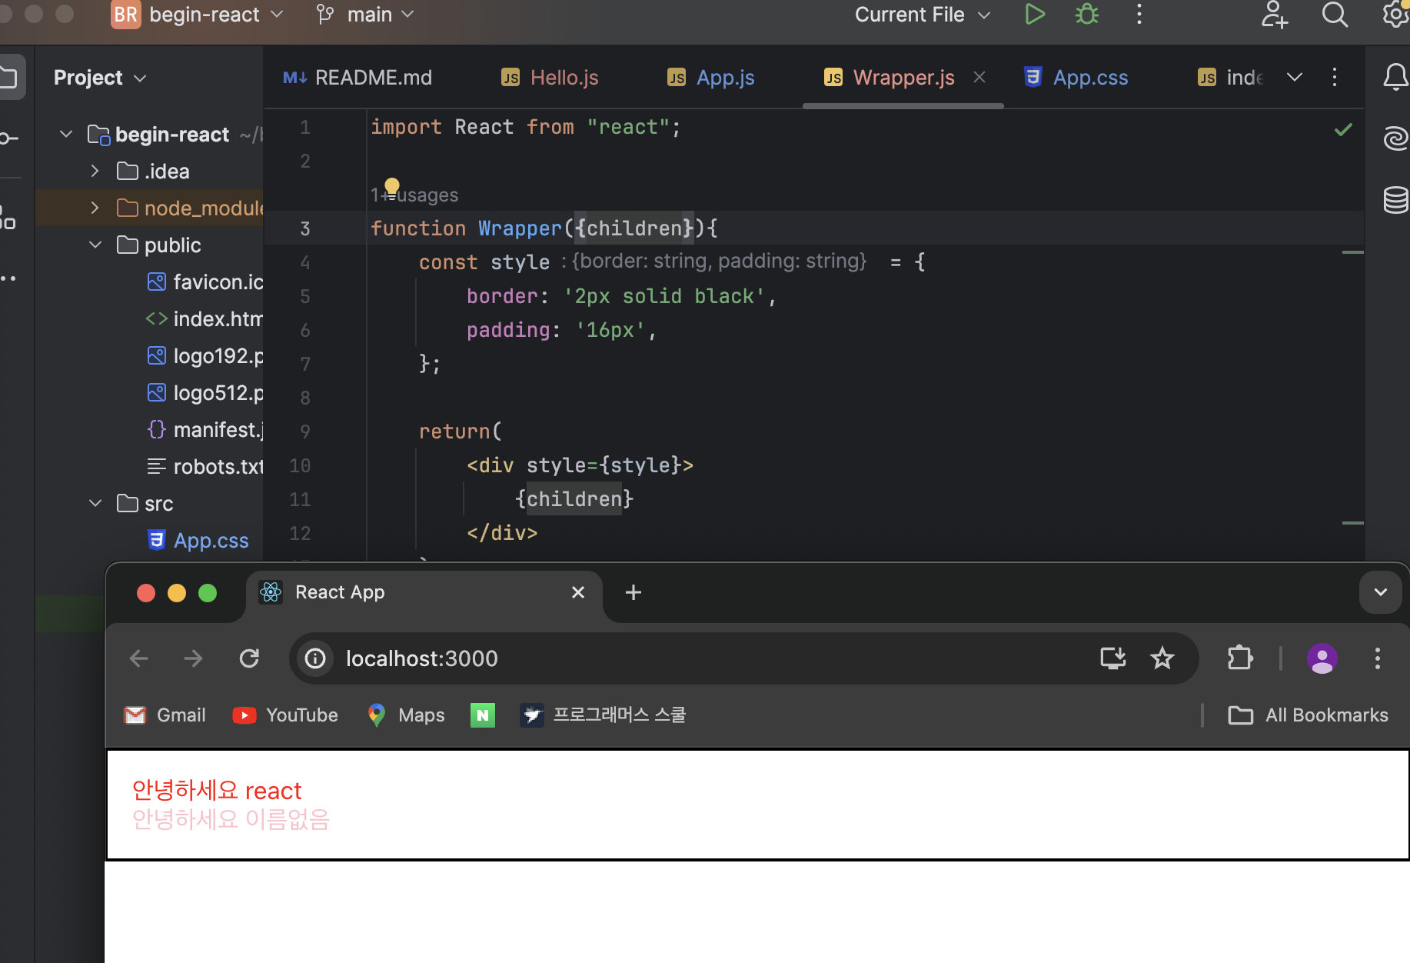The height and width of the screenshot is (963, 1410).
Task: Select favicon.ico in project tree
Action: (205, 282)
